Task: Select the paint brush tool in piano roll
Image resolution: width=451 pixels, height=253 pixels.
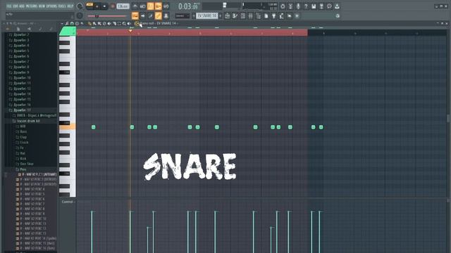Action: pos(94,23)
